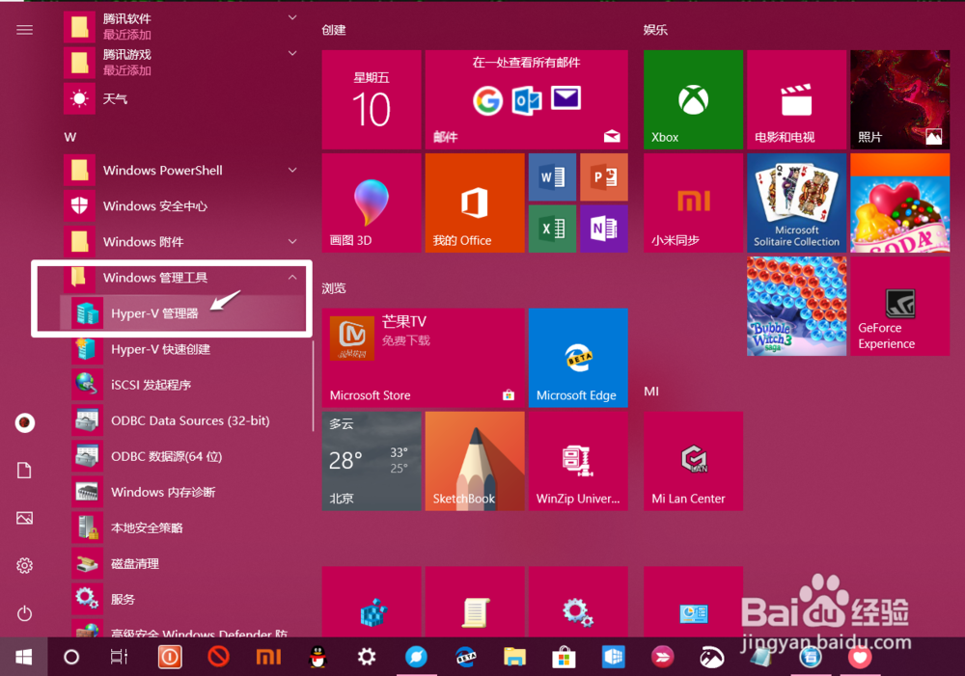Jump to letter W in the app list

[x=70, y=137]
